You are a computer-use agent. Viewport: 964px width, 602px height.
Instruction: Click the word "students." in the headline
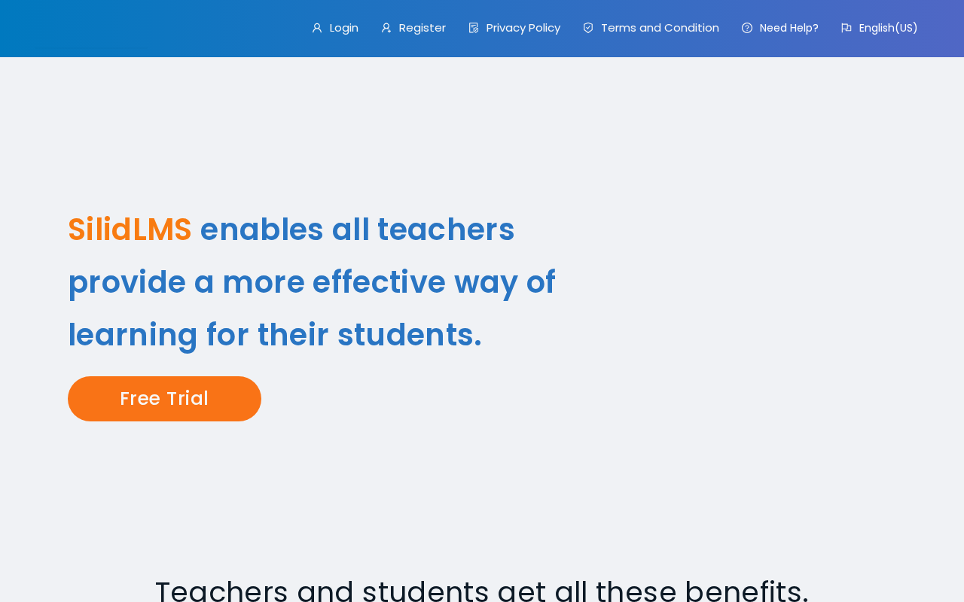tap(409, 335)
